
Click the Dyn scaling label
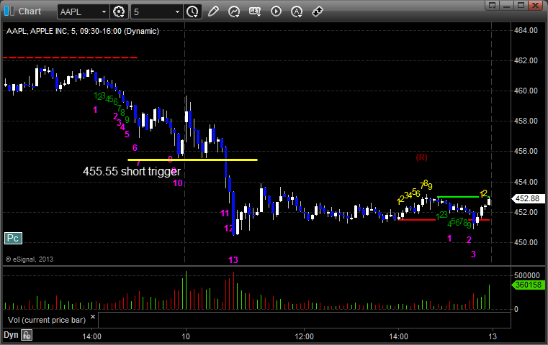click(11, 335)
